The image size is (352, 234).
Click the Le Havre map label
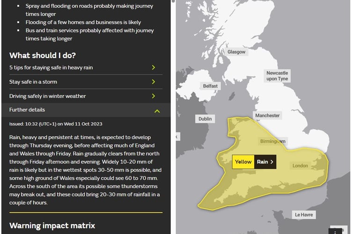(303, 214)
